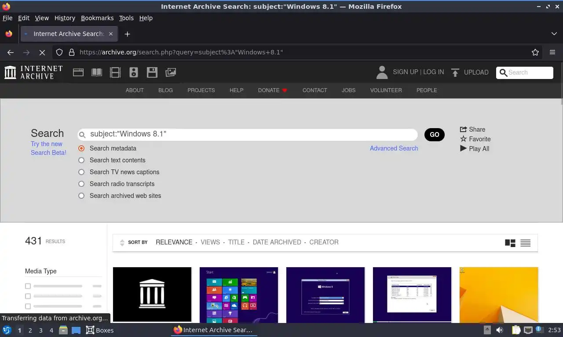The height and width of the screenshot is (337, 563).
Task: Open the taskbar file manager icon
Action: click(x=63, y=330)
